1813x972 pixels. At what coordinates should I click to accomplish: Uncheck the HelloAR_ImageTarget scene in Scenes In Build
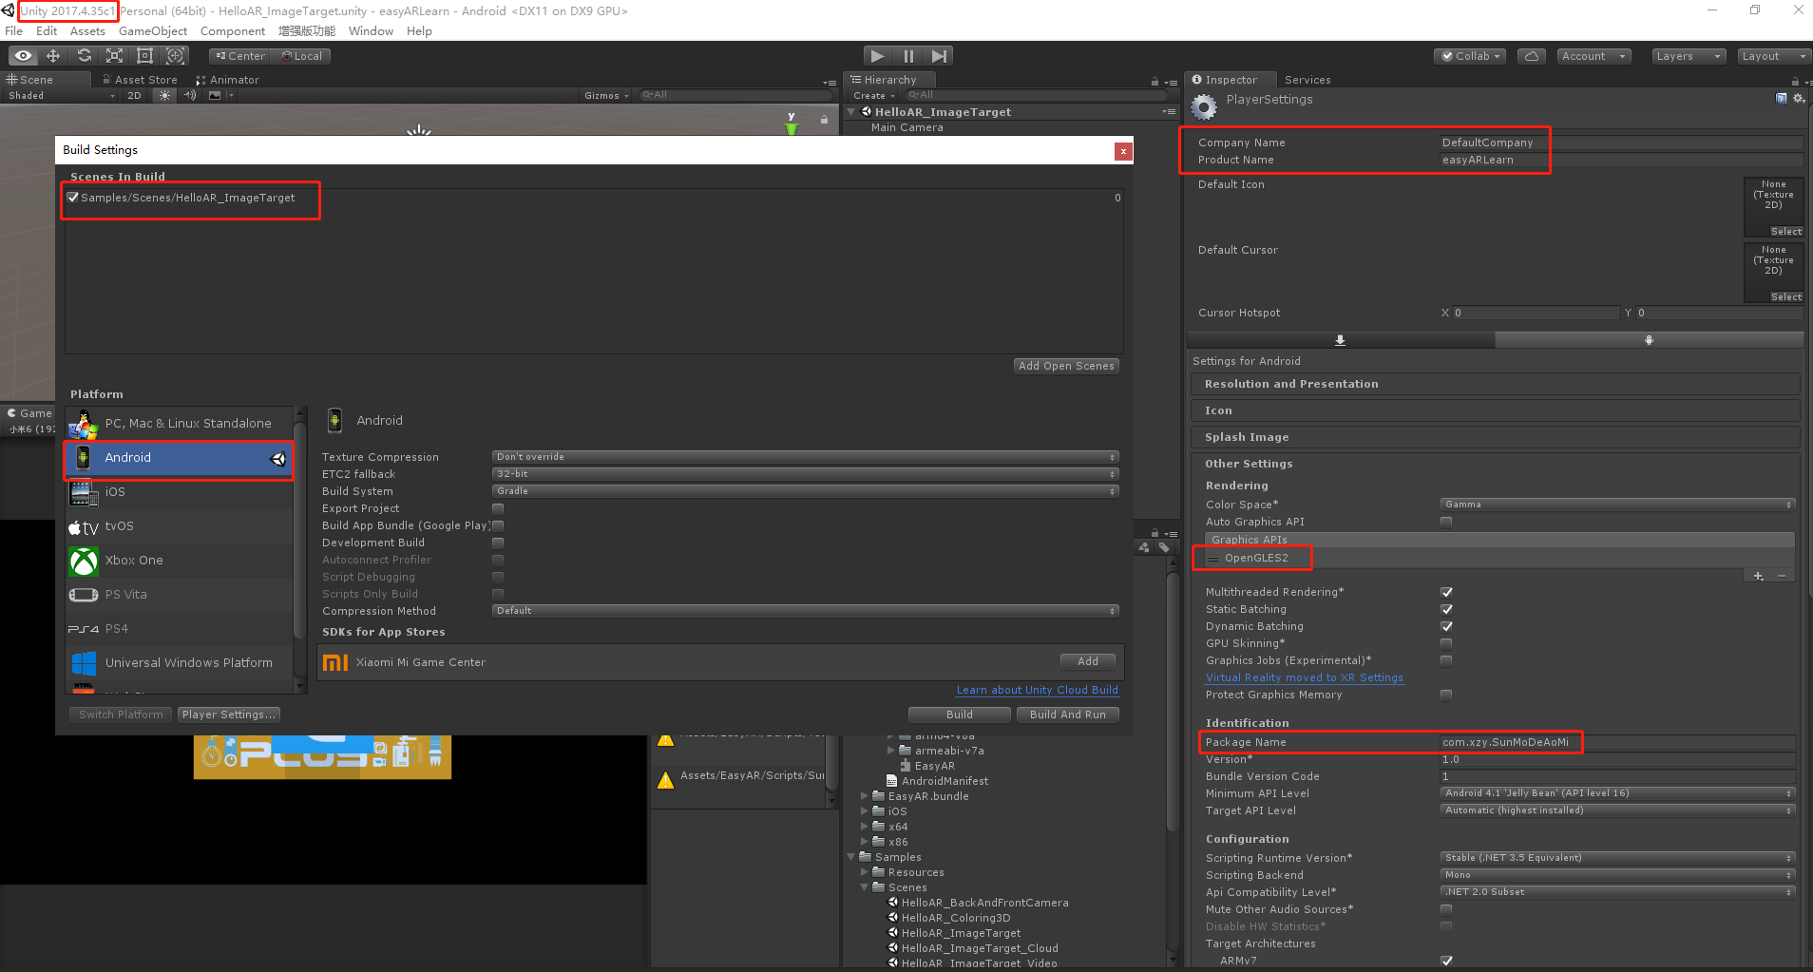pyautogui.click(x=73, y=197)
